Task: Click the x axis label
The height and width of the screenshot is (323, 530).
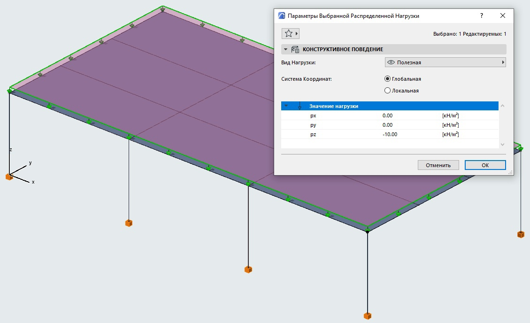Action: [33, 182]
